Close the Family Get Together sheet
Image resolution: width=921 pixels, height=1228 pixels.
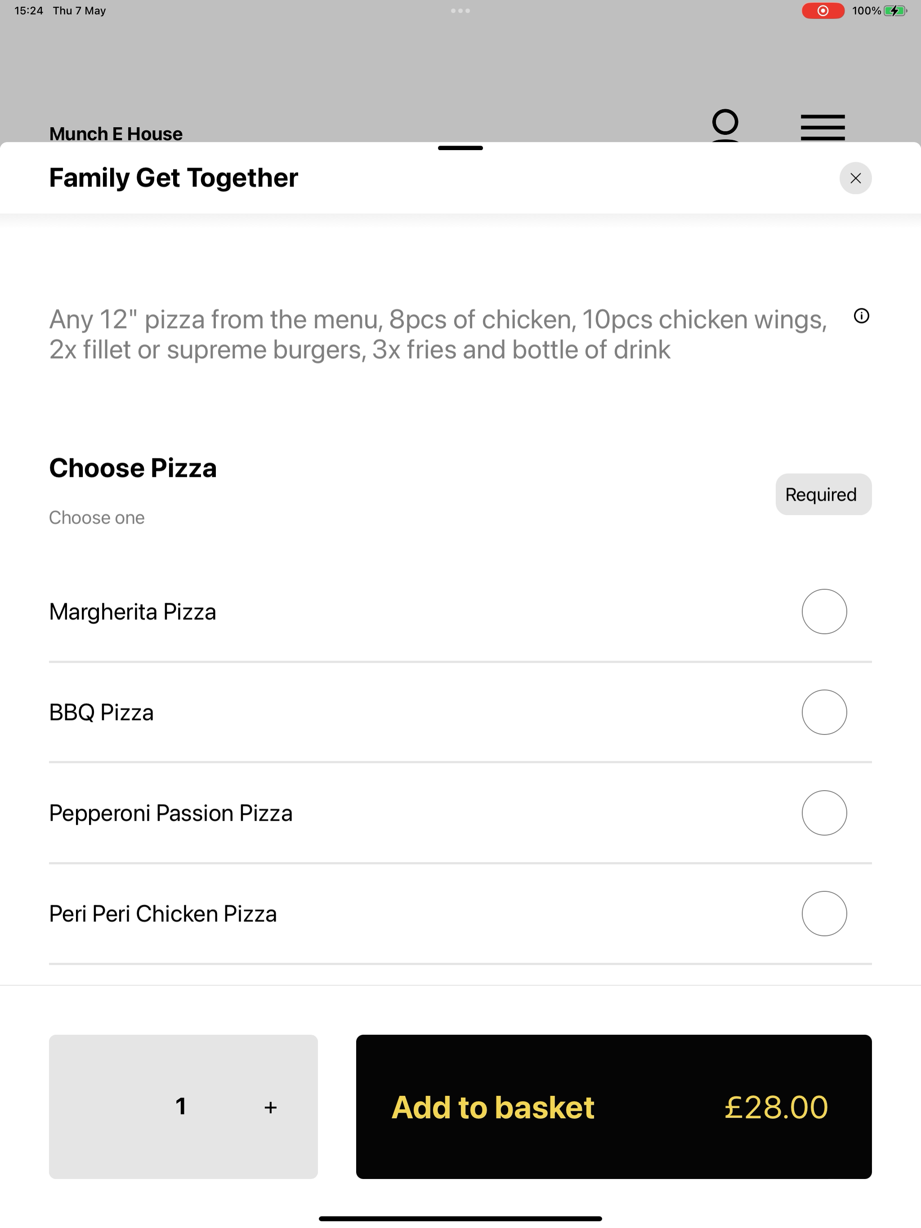click(855, 178)
